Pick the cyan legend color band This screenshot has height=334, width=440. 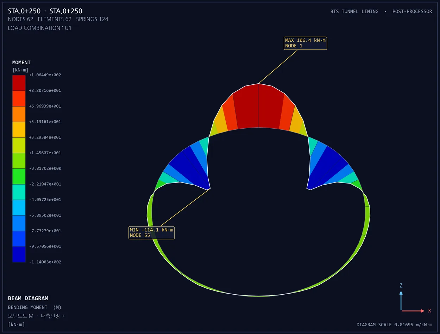coord(19,207)
